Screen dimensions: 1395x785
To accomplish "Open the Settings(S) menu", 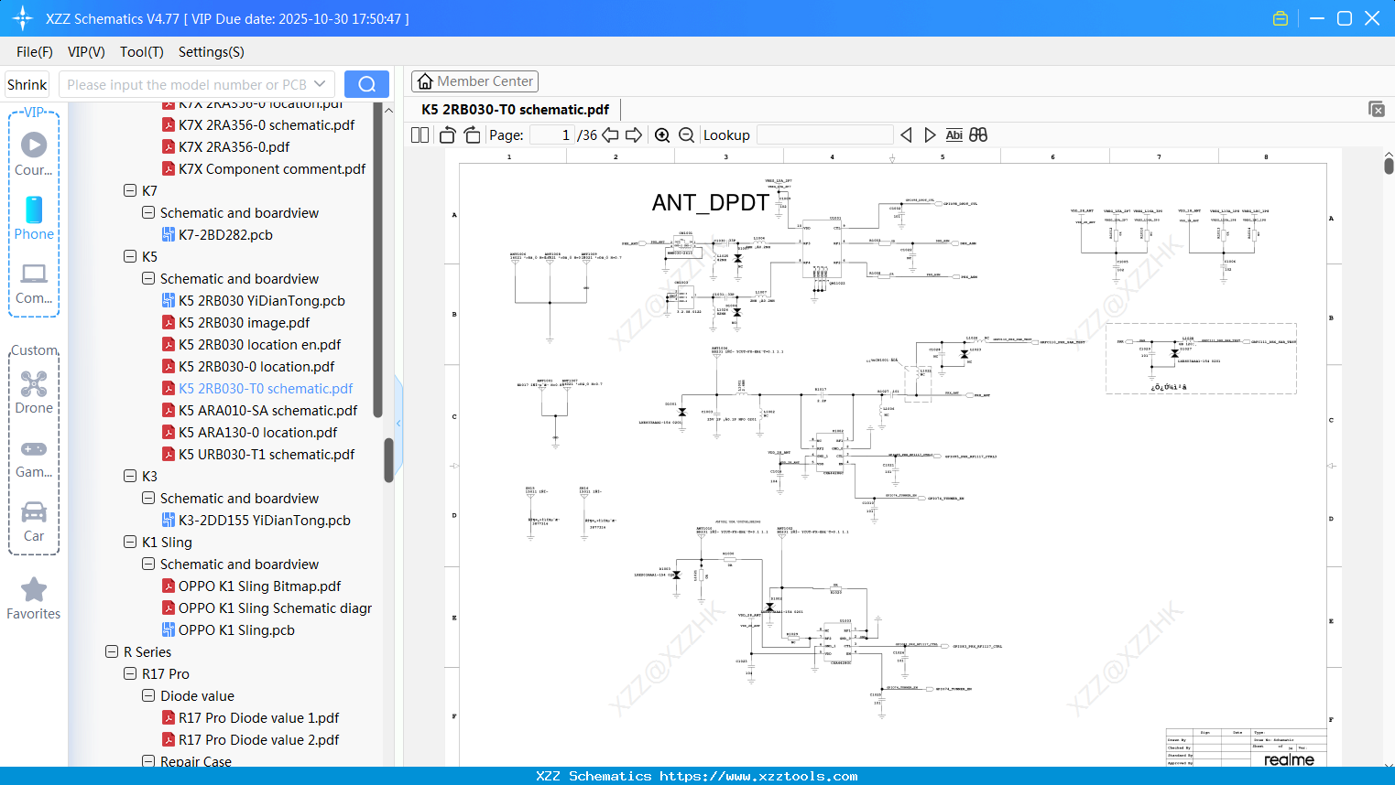I will click(211, 52).
